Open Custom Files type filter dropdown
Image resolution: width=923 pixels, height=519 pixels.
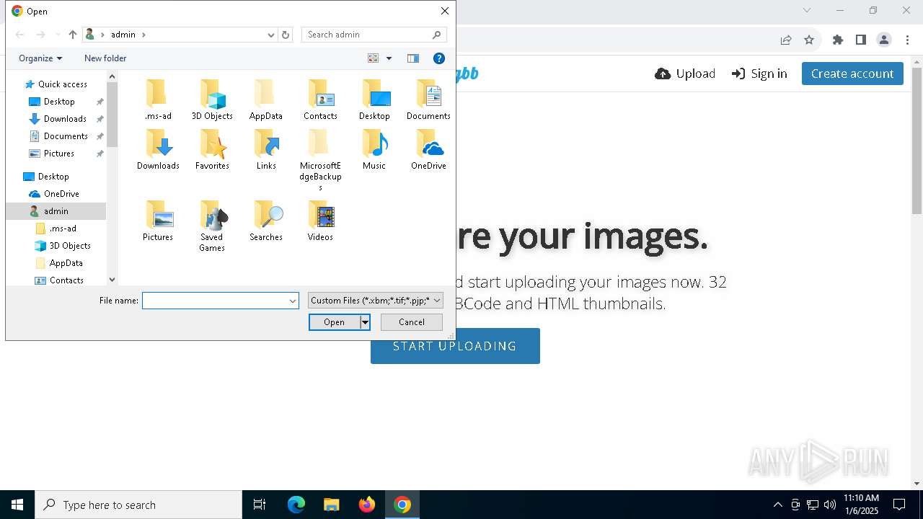[x=375, y=301]
